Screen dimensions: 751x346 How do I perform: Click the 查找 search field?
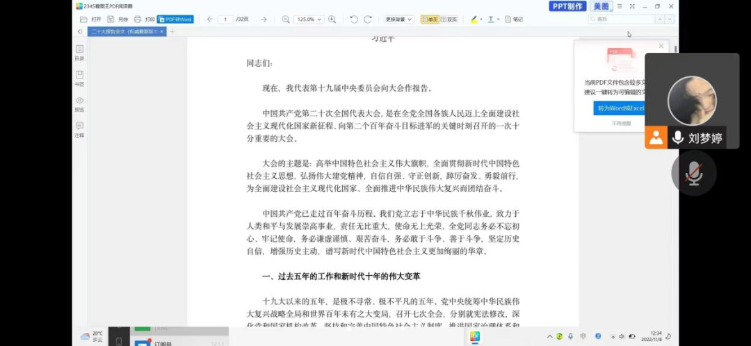pyautogui.click(x=621, y=19)
